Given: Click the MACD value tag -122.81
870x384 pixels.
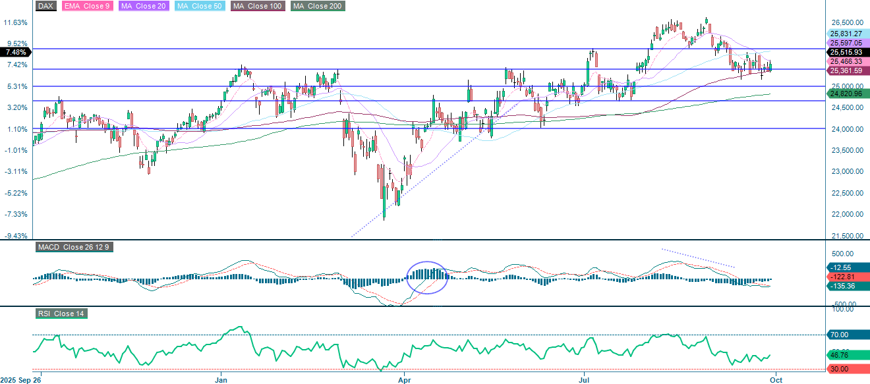Looking at the screenshot, I should click(x=848, y=277).
